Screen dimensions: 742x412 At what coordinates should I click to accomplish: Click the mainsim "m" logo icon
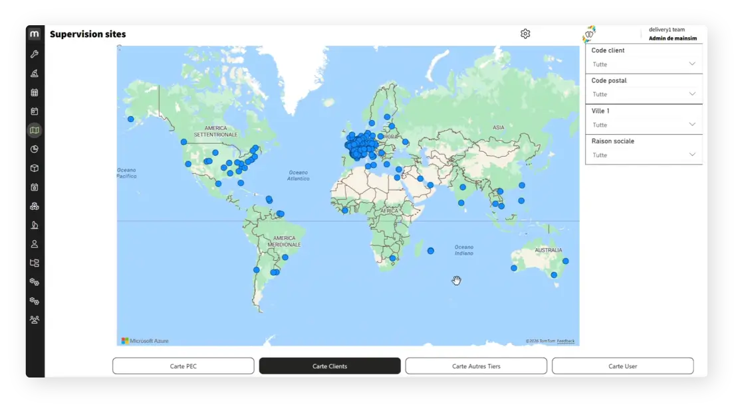pos(35,34)
